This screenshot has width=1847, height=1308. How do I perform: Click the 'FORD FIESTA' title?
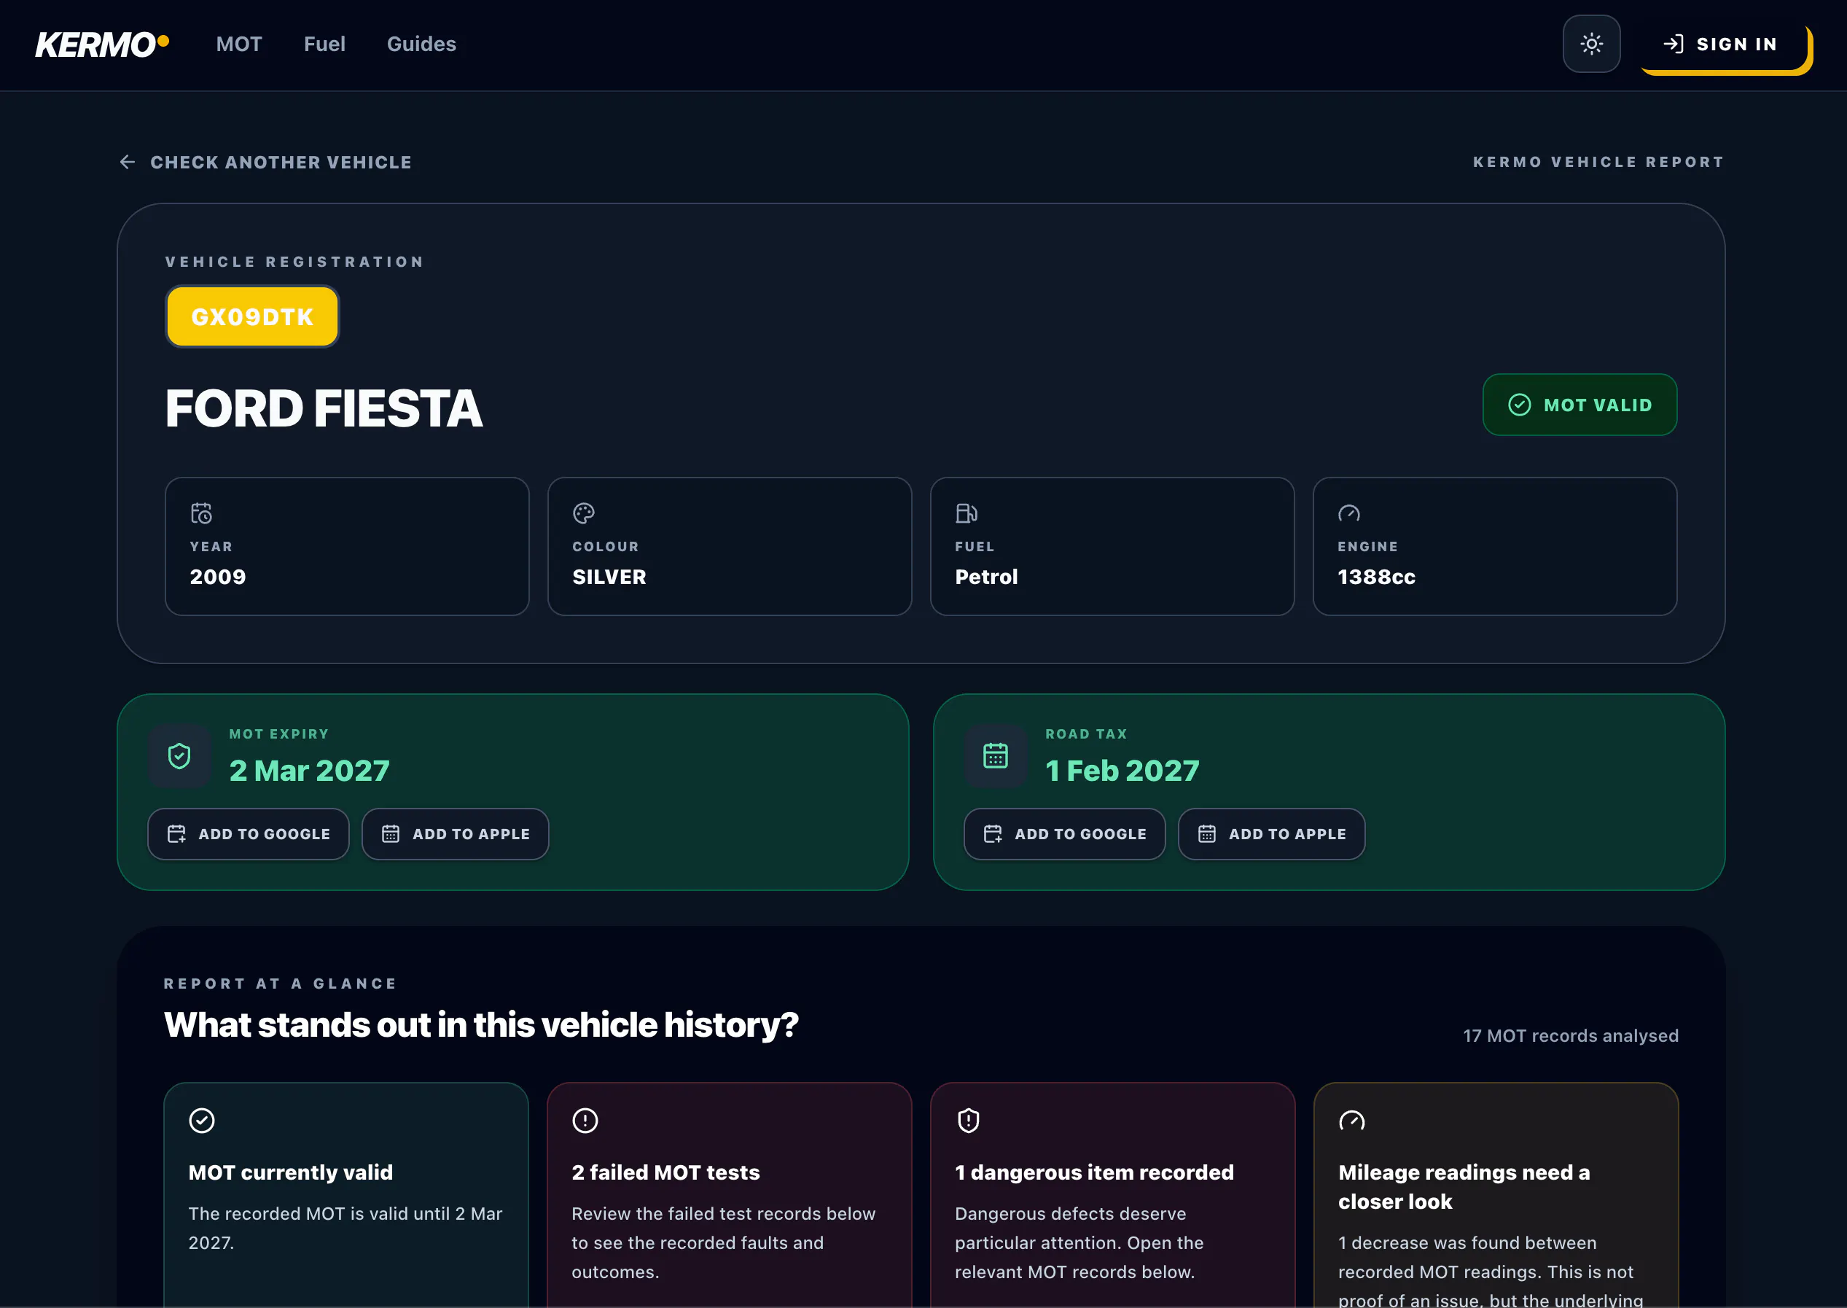coord(324,408)
